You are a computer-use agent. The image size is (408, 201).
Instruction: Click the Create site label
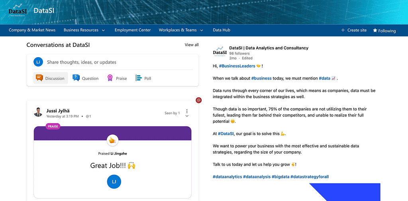pos(357,30)
